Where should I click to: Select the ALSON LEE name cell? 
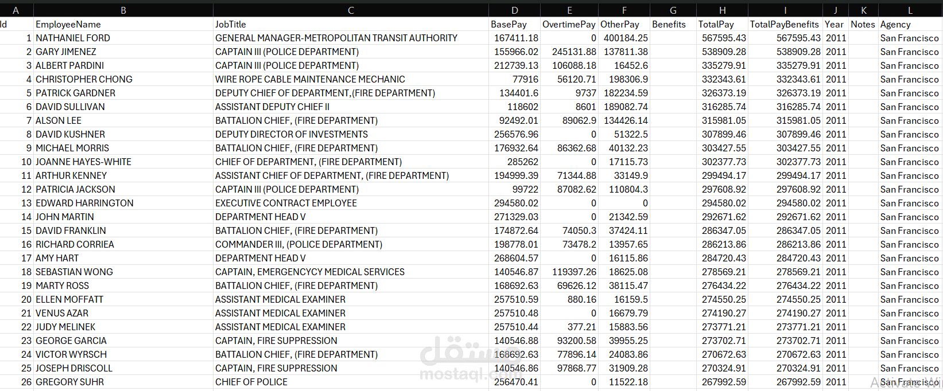tap(123, 120)
